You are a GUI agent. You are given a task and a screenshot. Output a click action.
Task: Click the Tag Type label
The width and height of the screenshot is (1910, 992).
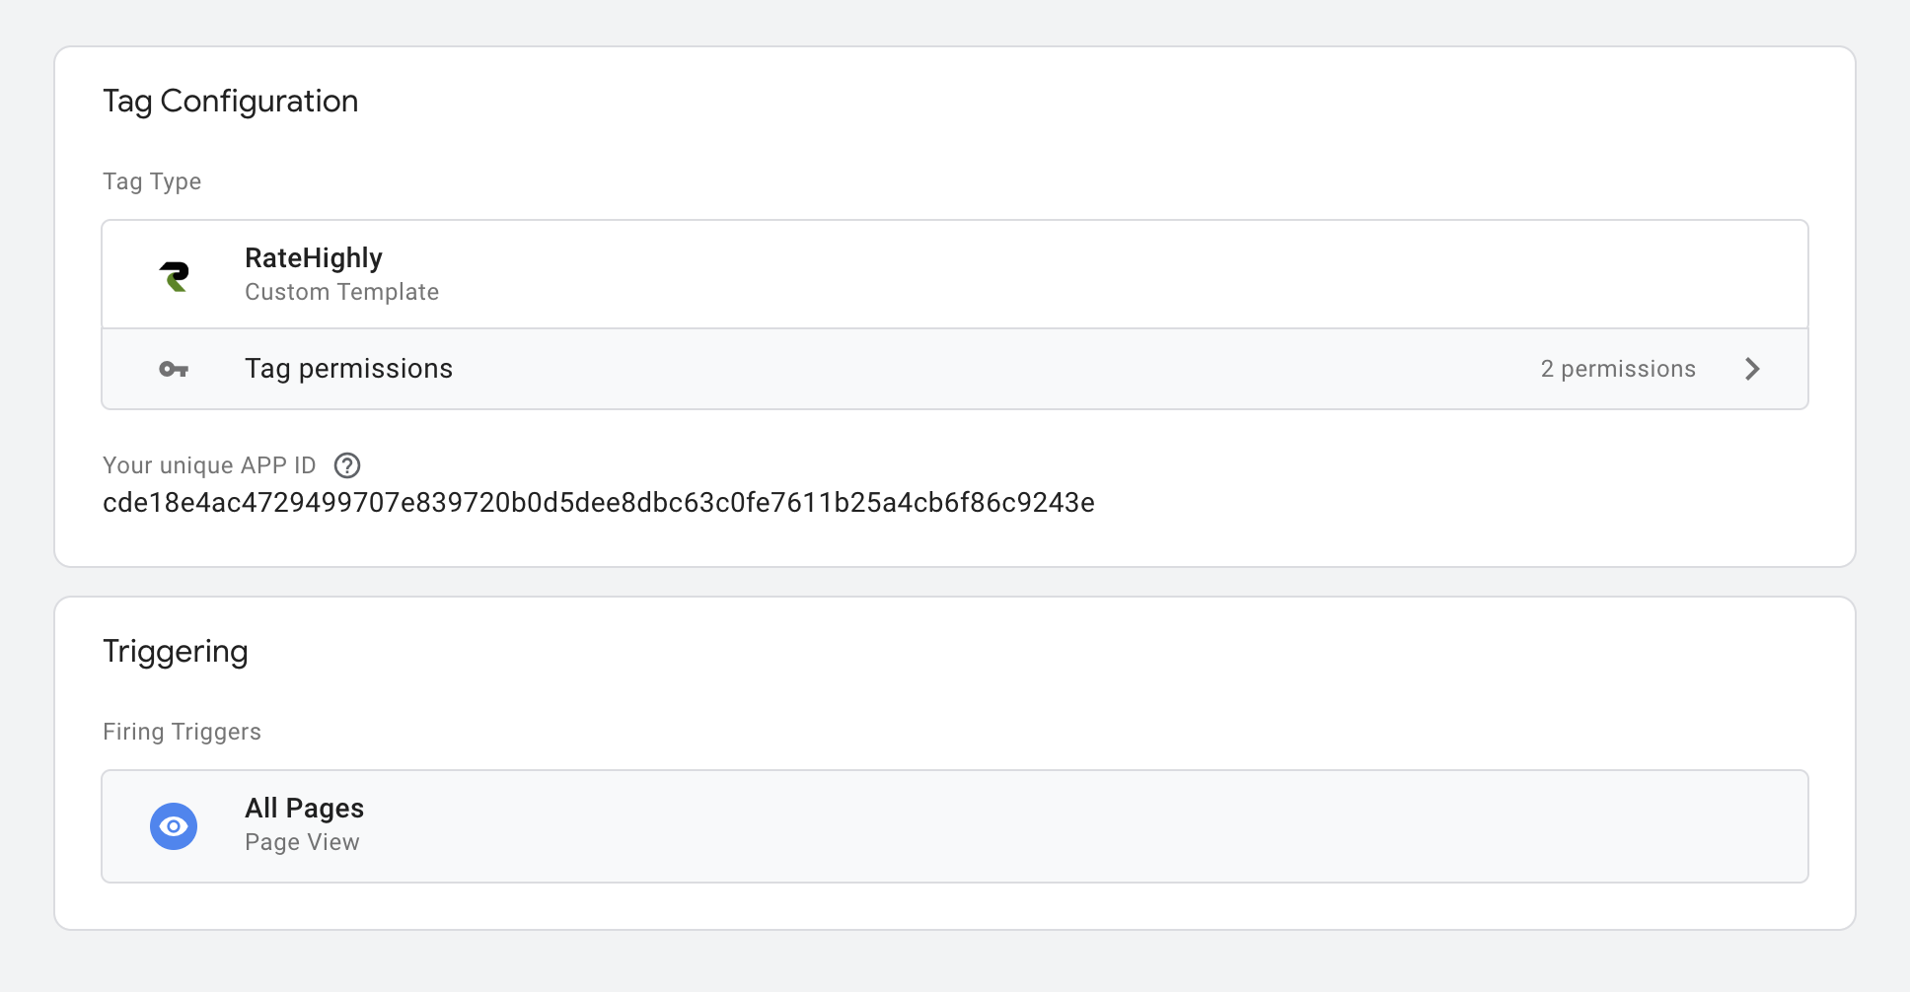pos(152,180)
